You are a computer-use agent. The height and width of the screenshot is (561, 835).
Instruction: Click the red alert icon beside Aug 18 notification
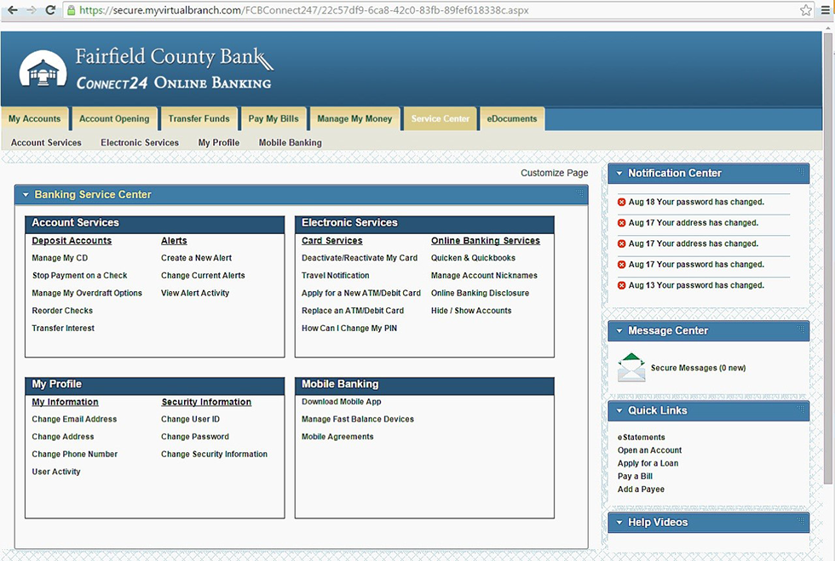coord(621,202)
